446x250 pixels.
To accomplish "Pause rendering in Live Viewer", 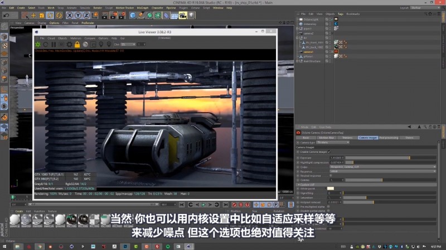I will (x=54, y=44).
